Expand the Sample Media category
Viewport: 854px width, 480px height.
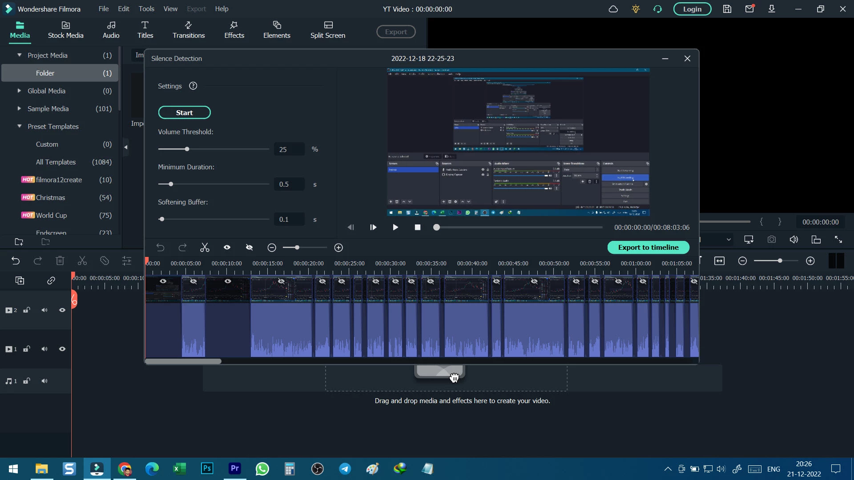pyautogui.click(x=19, y=108)
